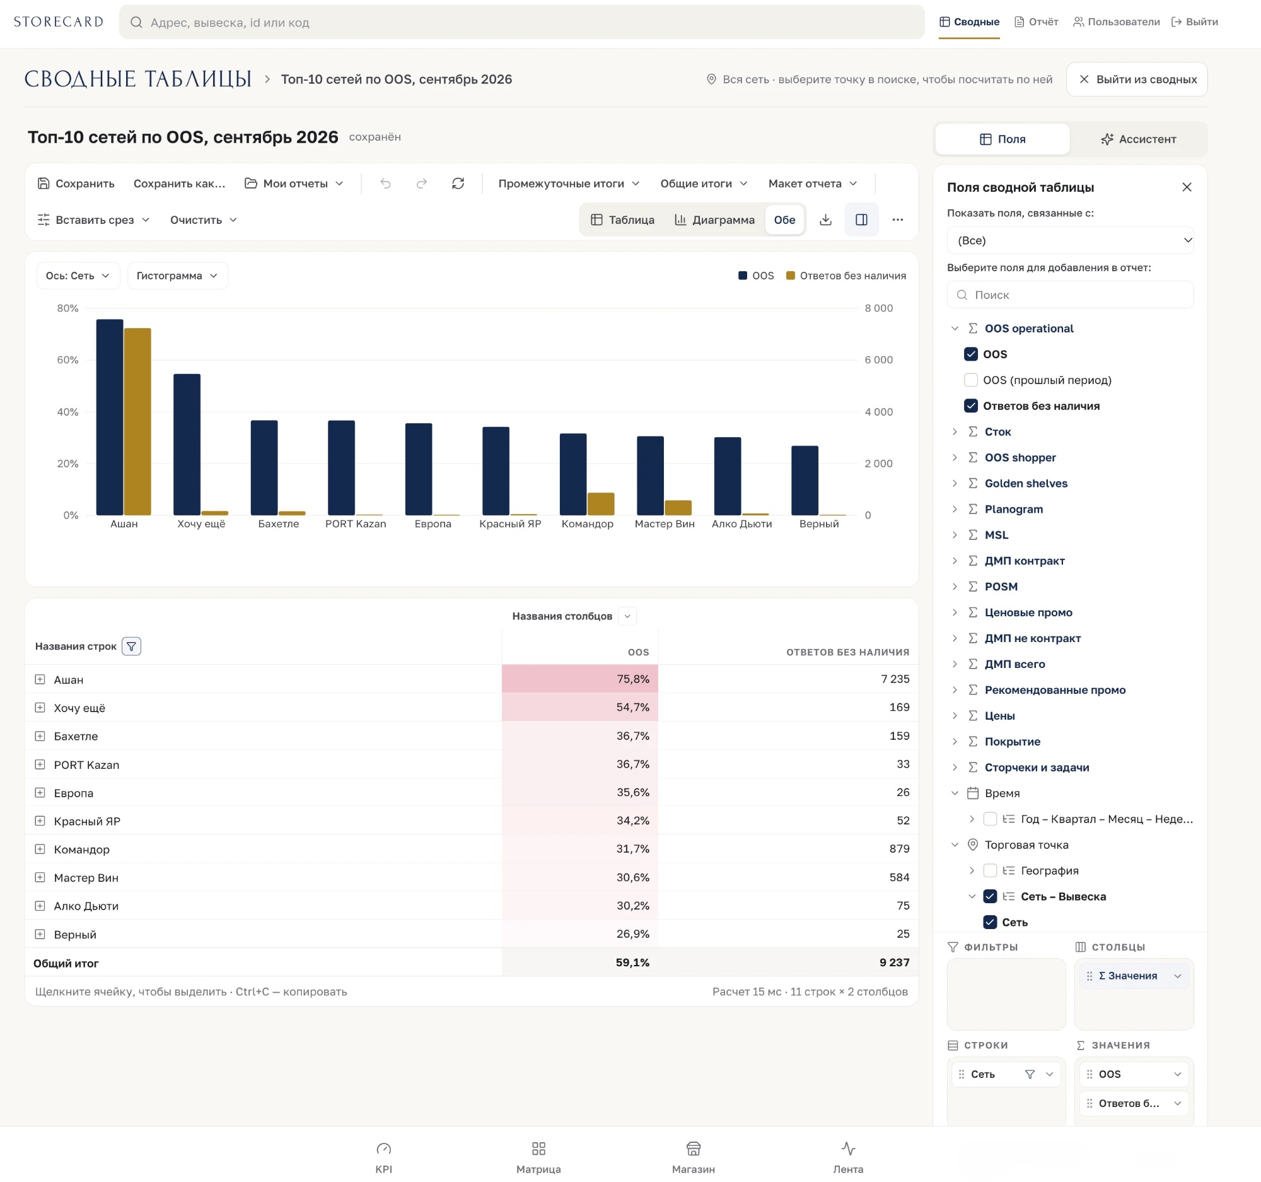Screen dimensions: 1261x1182
Task: Expand the Golden shelves field group
Action: [x=955, y=483]
